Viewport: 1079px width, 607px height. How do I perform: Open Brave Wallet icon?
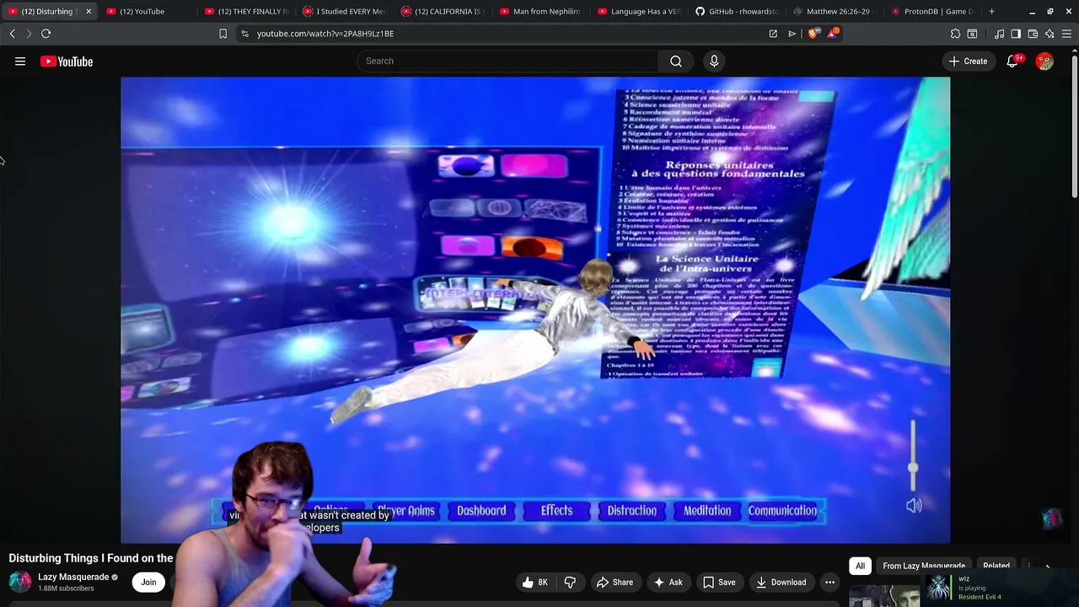tap(1033, 34)
